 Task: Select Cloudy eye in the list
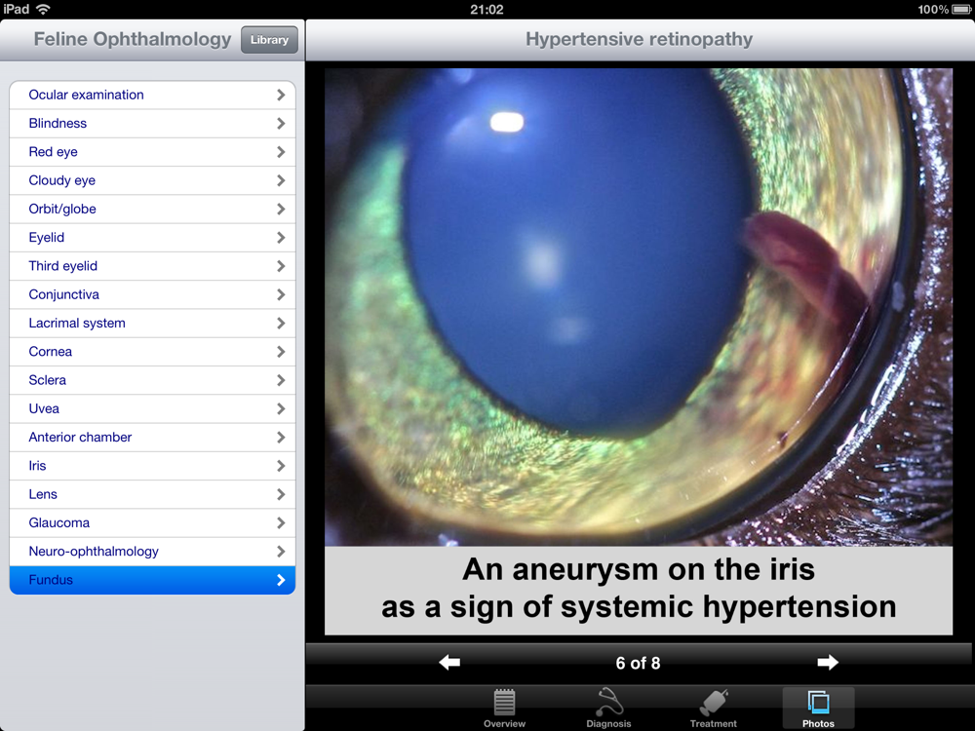[62, 180]
